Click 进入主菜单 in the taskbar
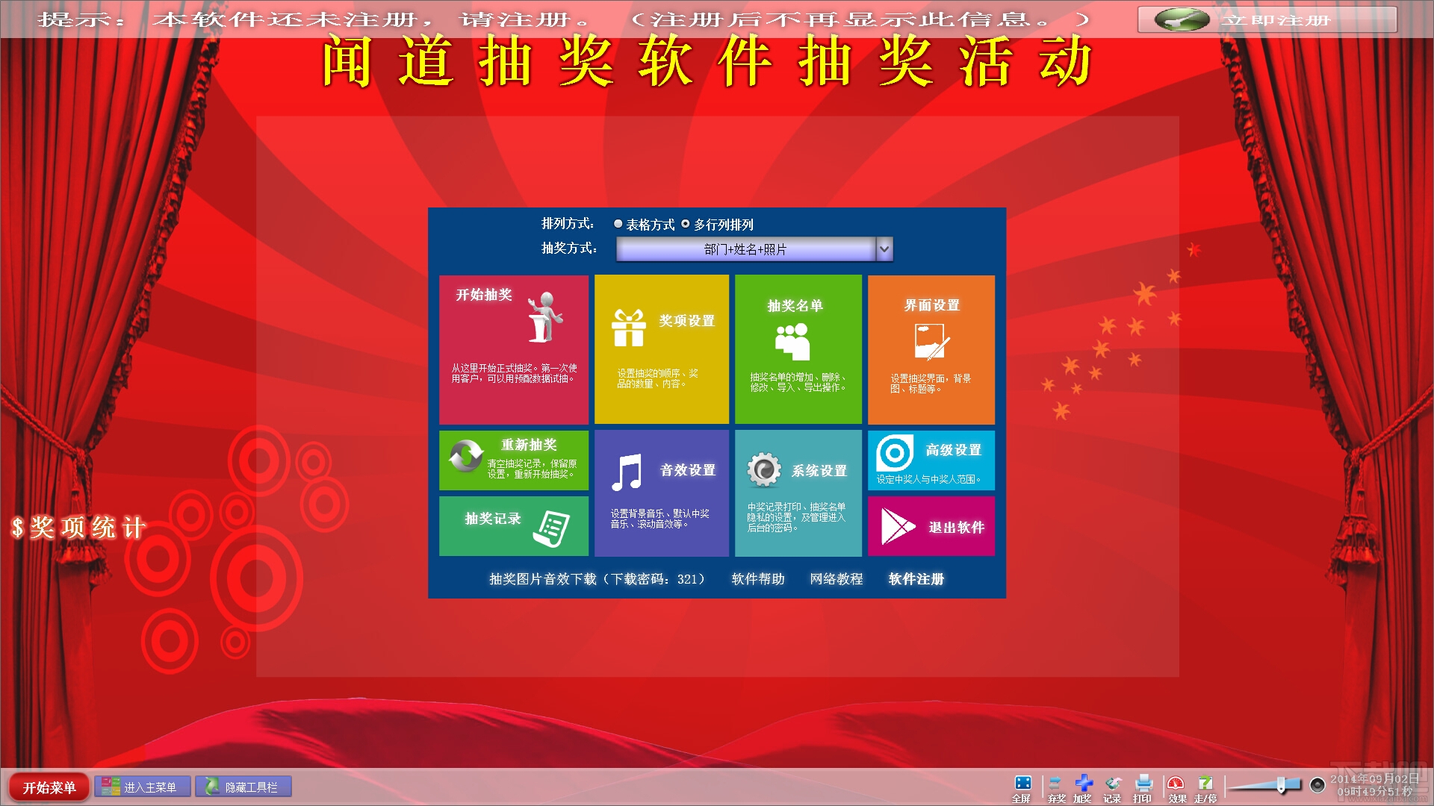The image size is (1434, 806). click(142, 787)
